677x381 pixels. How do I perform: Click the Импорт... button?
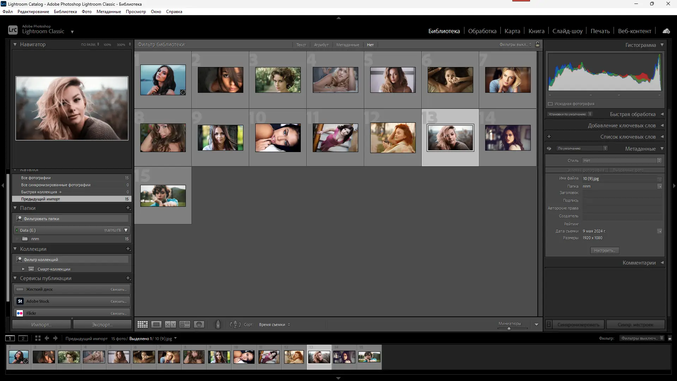[x=42, y=325]
